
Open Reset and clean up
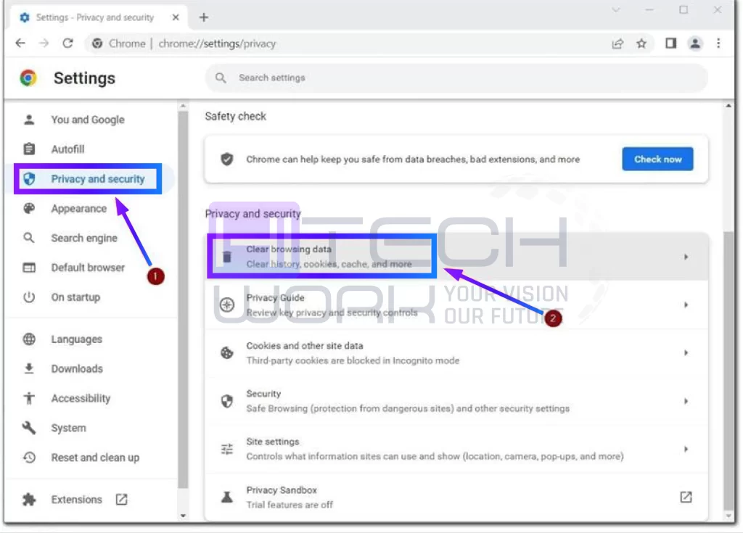(x=95, y=458)
